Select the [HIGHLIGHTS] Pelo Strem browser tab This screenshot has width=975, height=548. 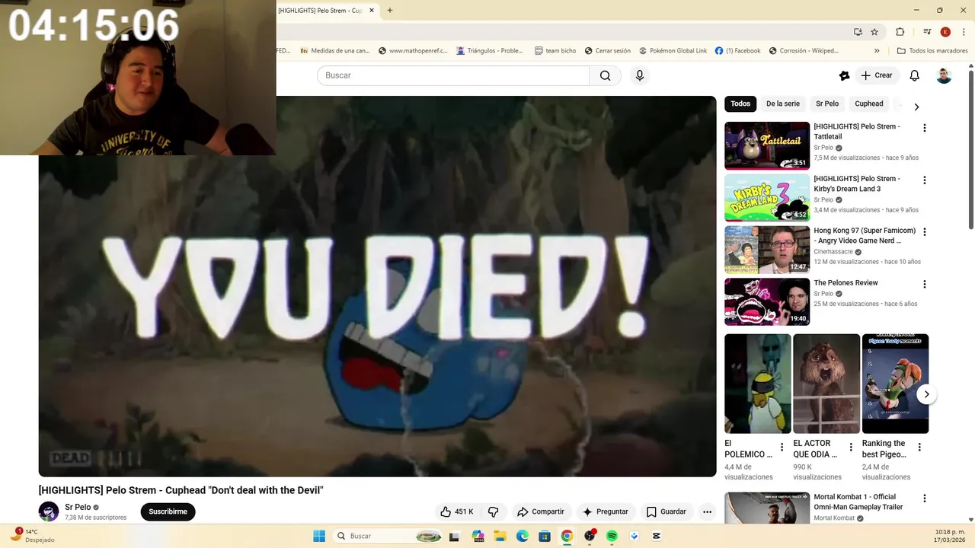[320, 11]
